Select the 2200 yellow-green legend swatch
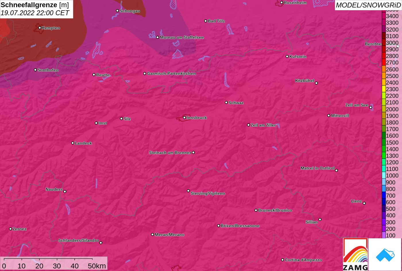Viewport: 402px width, 271px height. (x=384, y=96)
